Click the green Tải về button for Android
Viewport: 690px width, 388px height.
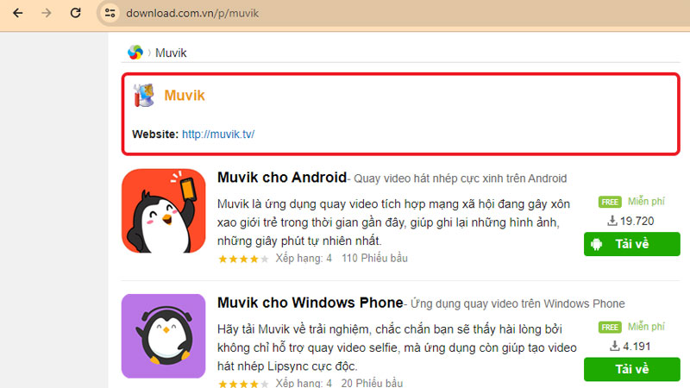point(632,244)
